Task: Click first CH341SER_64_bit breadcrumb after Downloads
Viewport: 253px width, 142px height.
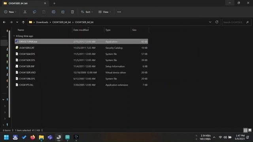Action: (62, 22)
